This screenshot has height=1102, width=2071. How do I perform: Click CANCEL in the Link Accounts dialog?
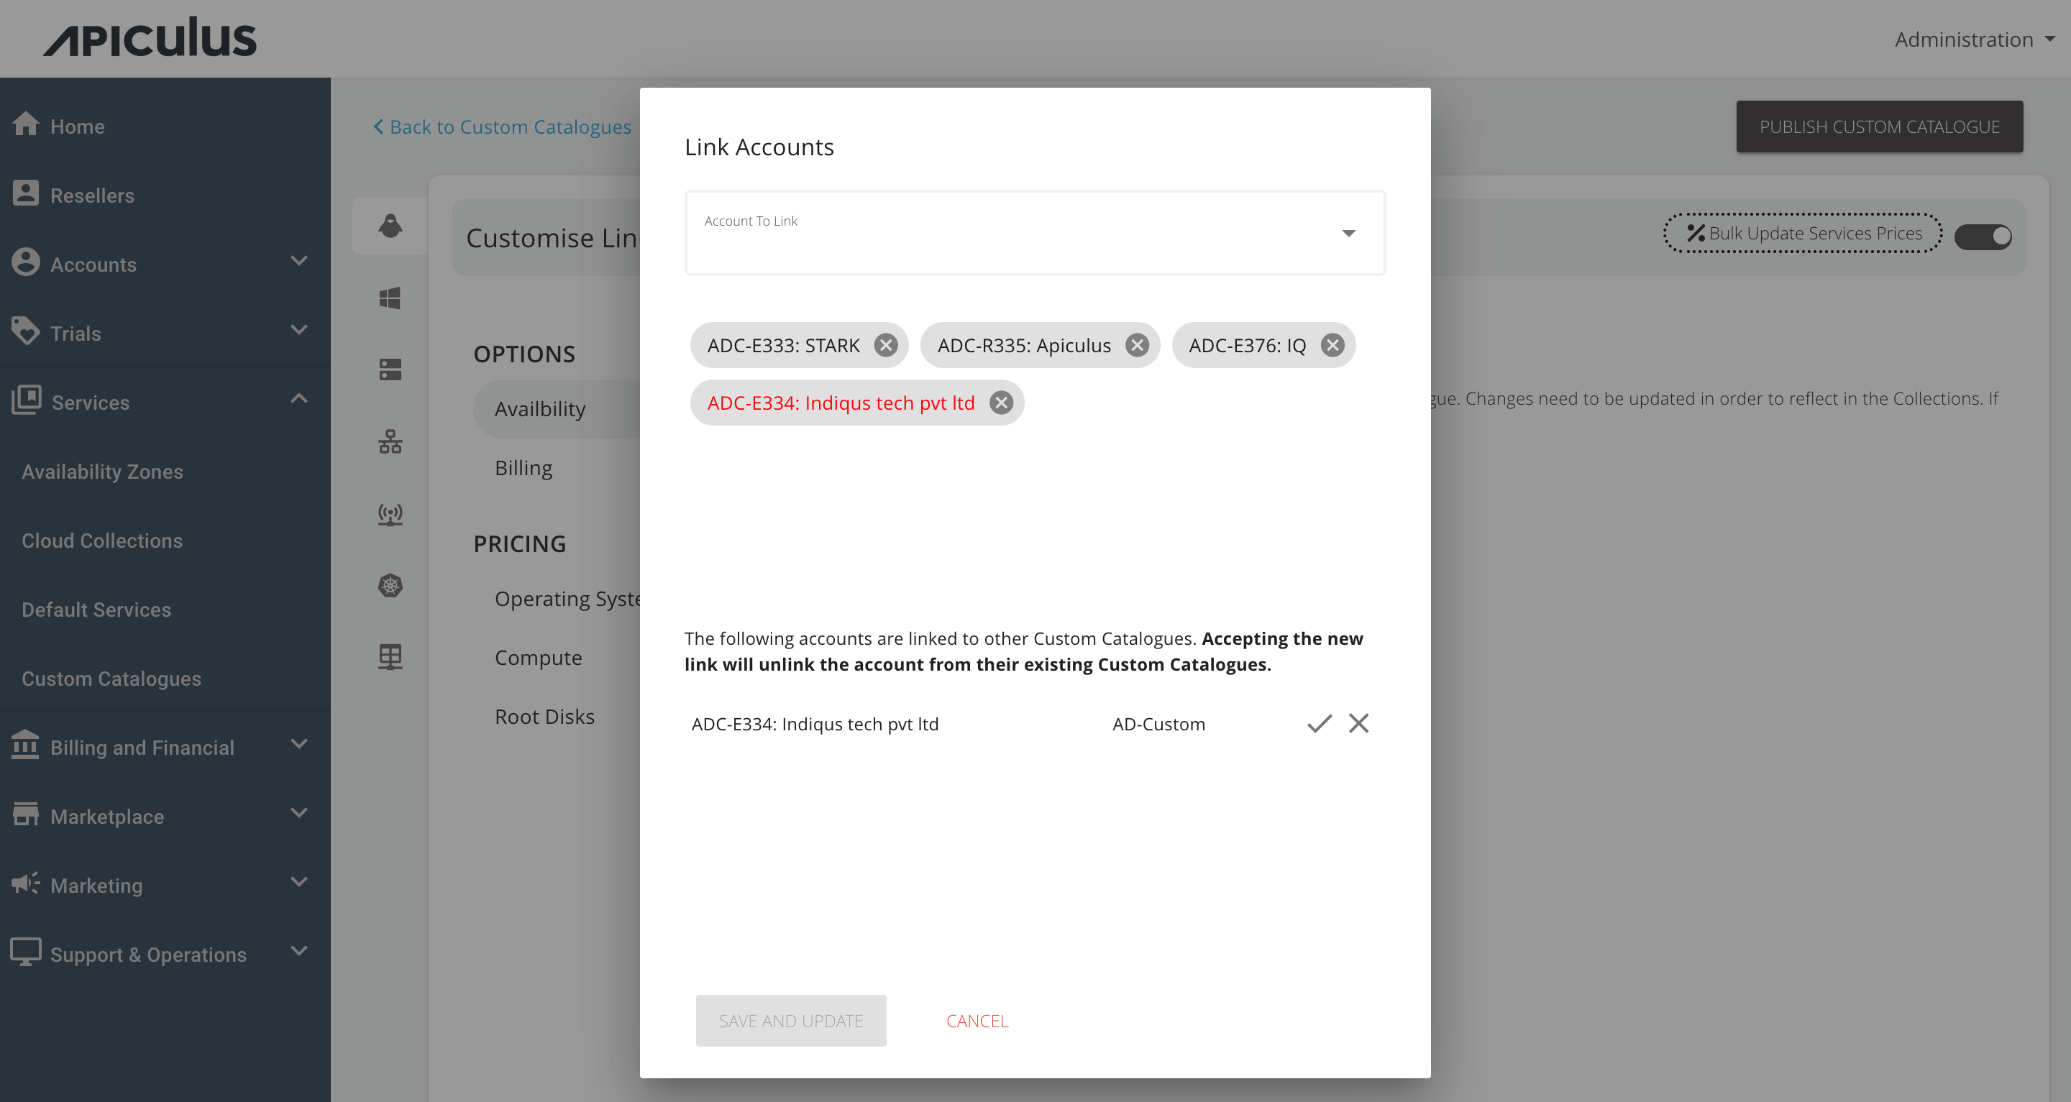tap(977, 1020)
